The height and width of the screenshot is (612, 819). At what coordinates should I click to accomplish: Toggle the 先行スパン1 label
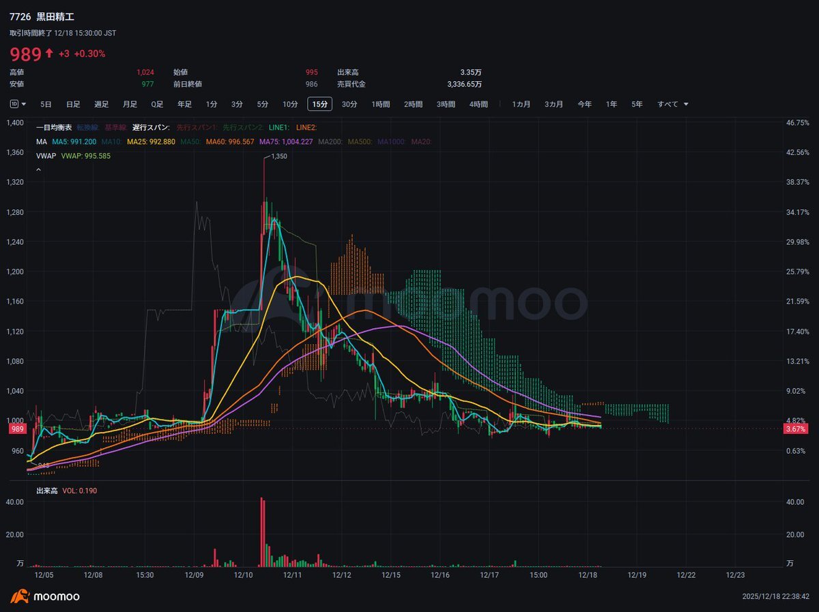[x=197, y=128]
